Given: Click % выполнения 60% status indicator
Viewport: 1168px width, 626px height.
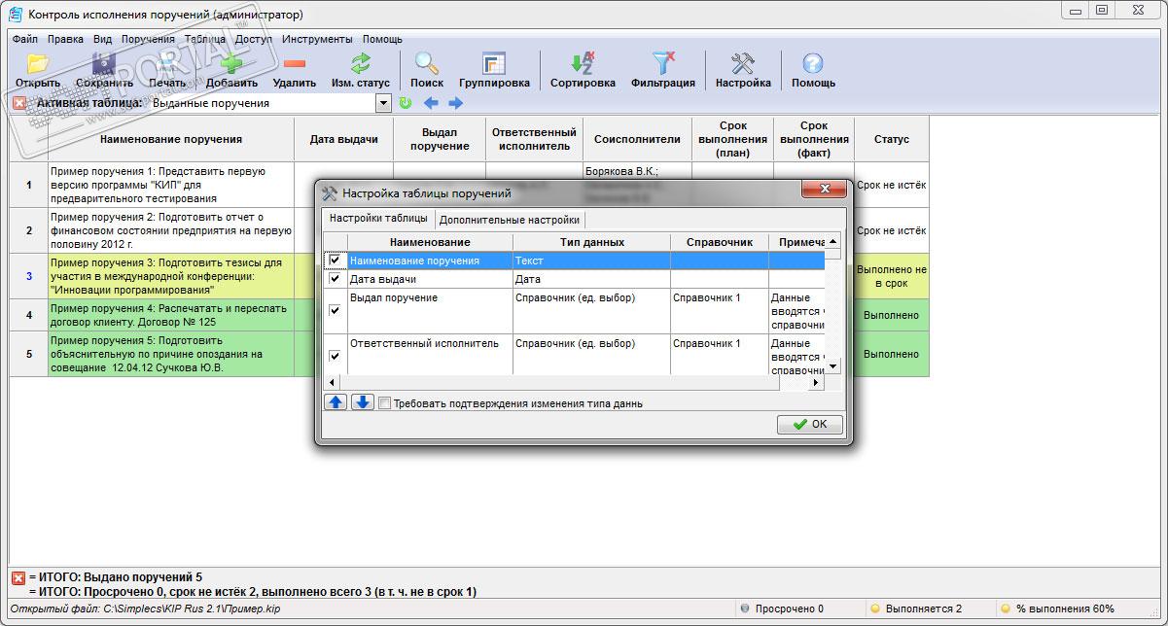Looking at the screenshot, I should tap(1057, 609).
